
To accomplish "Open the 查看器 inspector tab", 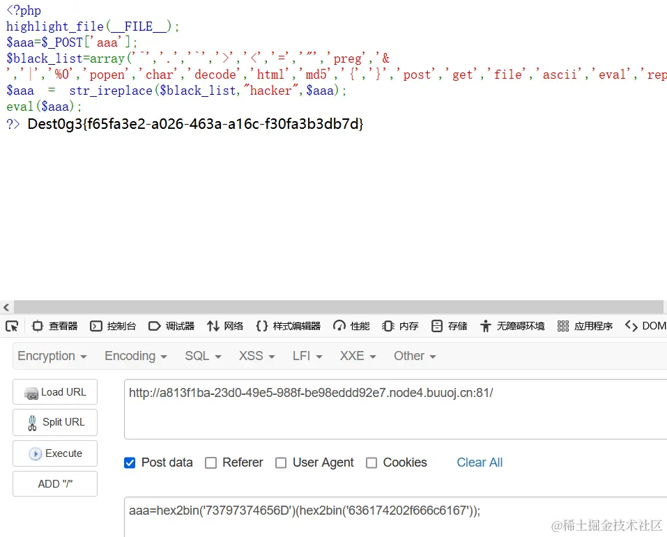I will (x=55, y=326).
